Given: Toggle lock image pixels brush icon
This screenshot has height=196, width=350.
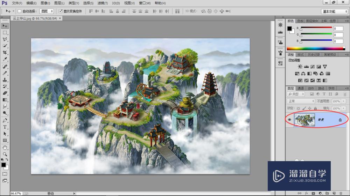Looking at the screenshot, I should [304, 108].
